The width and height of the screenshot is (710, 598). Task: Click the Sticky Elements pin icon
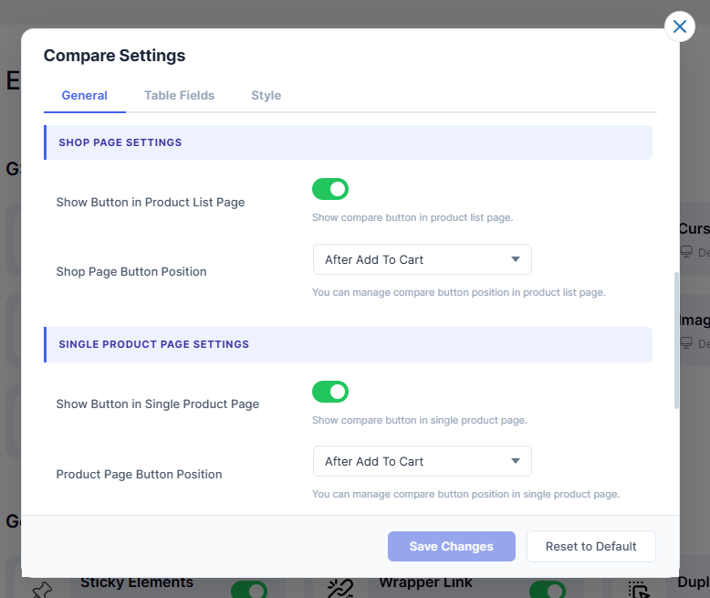pos(42,589)
